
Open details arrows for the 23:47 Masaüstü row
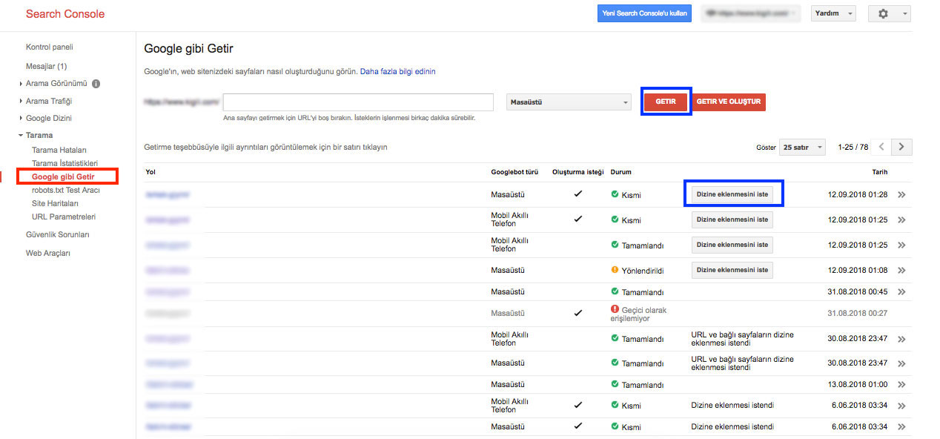[x=901, y=363]
